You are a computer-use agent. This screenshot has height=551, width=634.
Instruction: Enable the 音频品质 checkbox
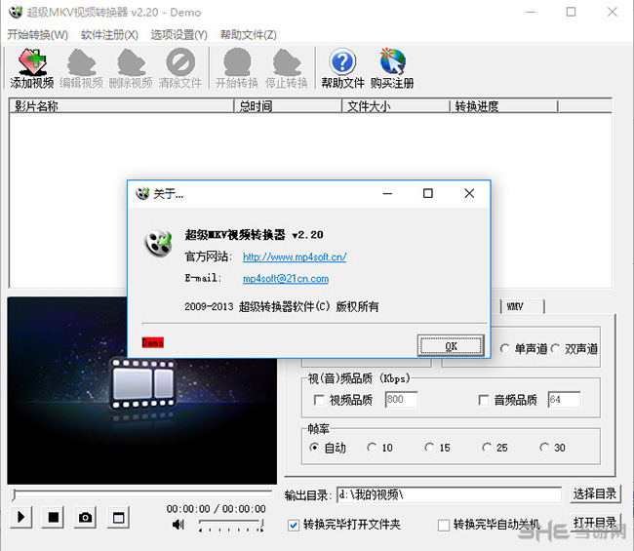tap(484, 400)
